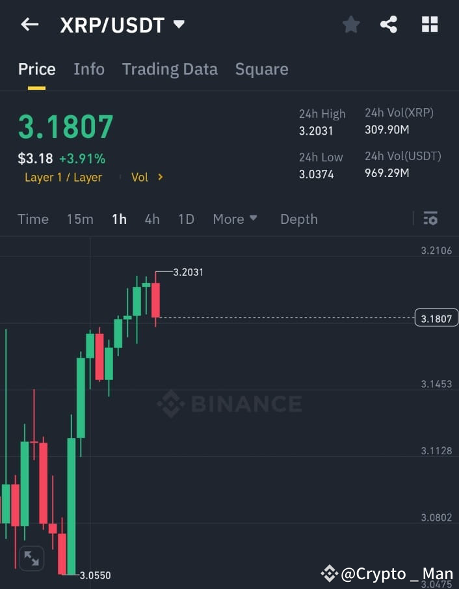Select the Time option on chart toolbar

click(x=33, y=219)
